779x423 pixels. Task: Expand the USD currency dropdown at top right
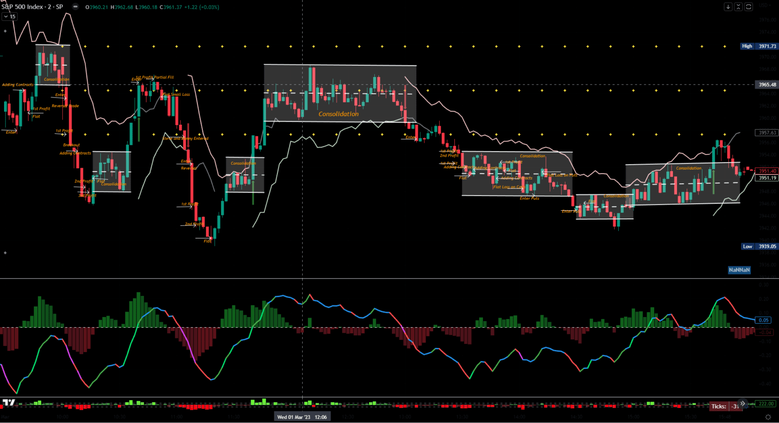(x=764, y=6)
